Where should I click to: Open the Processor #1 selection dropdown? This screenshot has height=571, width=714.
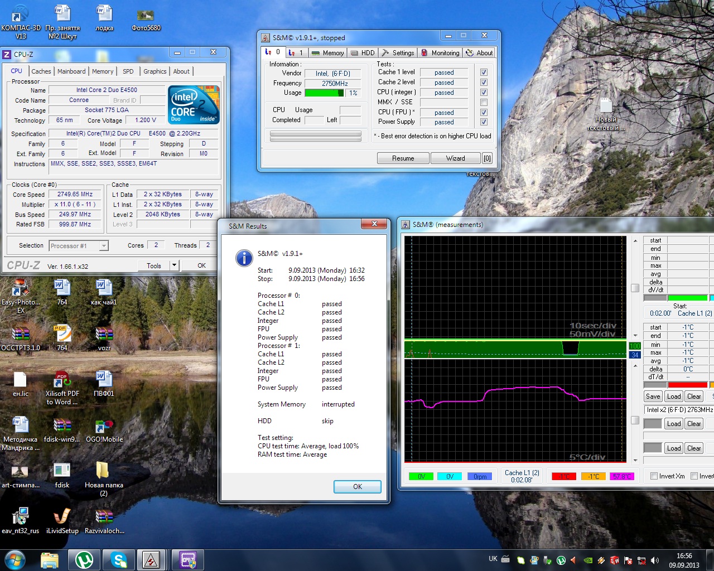[x=79, y=246]
